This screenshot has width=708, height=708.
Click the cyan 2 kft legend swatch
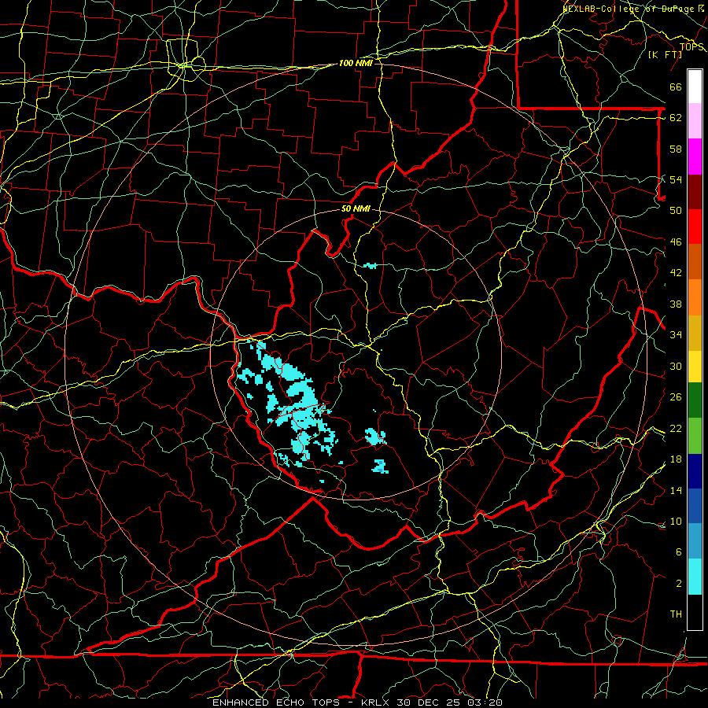(695, 577)
